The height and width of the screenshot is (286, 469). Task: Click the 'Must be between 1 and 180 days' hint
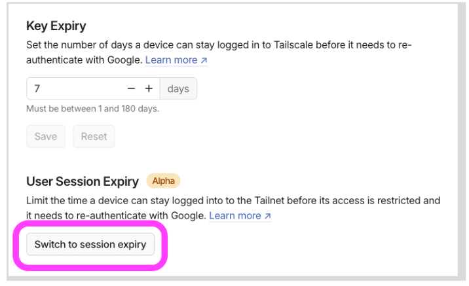pyautogui.click(x=92, y=109)
